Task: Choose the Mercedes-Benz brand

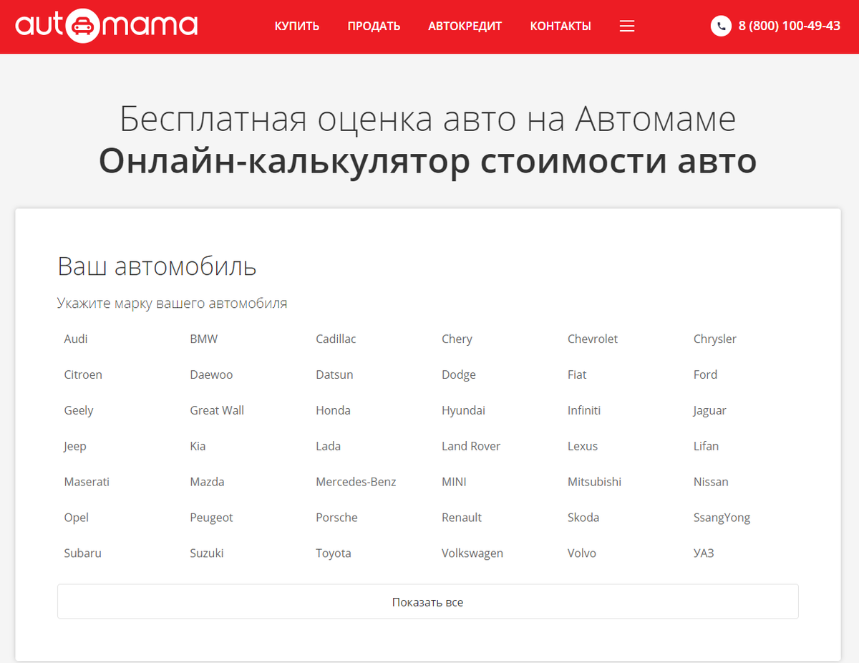Action: pos(356,482)
